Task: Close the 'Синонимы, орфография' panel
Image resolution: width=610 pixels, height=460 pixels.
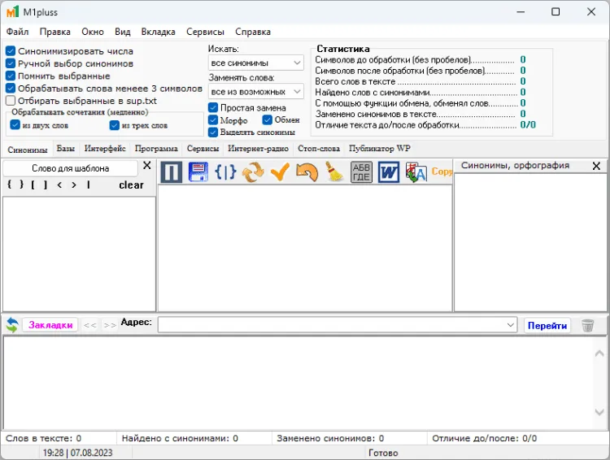Action: [596, 166]
